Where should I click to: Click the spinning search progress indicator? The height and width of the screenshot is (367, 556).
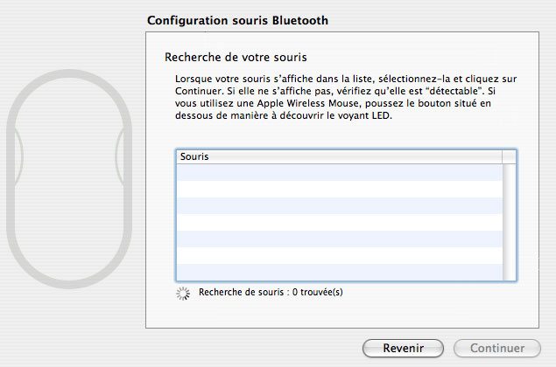tap(183, 294)
